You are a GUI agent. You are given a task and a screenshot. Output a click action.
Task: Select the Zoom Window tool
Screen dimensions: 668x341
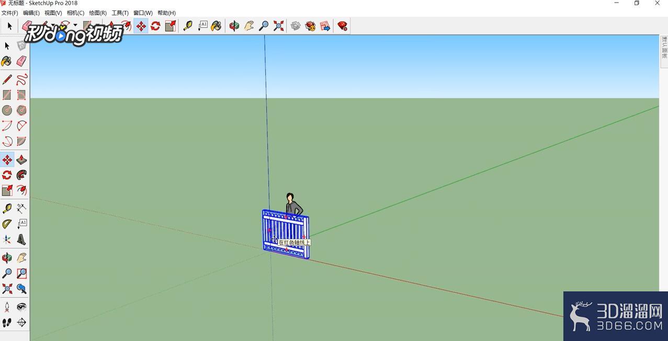coord(21,274)
